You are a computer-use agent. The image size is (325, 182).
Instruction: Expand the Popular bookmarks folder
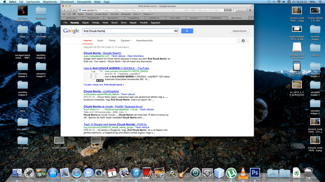[148, 14]
